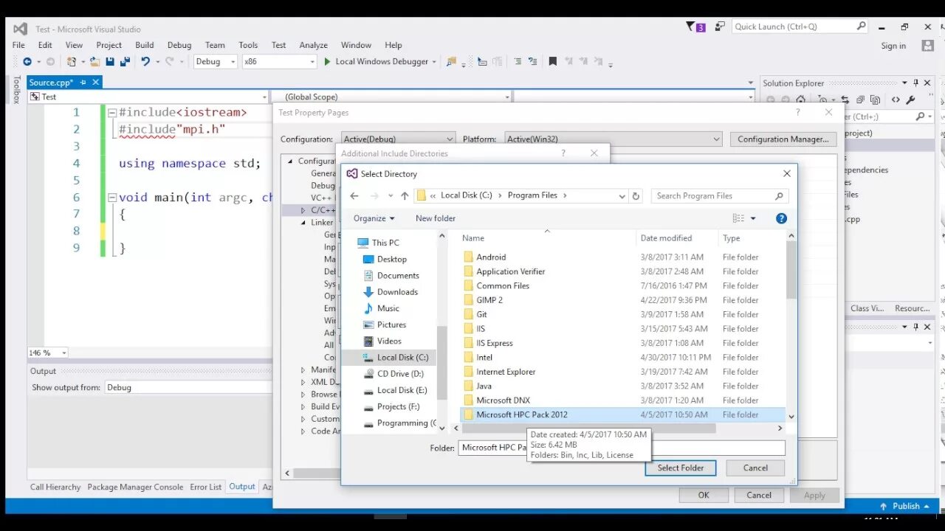Pin the Source.cpp tab
The height and width of the screenshot is (531, 945).
click(x=83, y=83)
